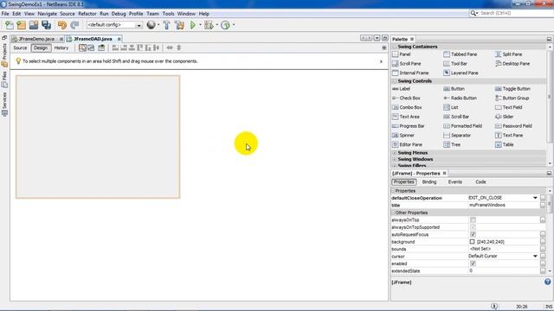The width and height of the screenshot is (554, 311).
Task: Click the New Project toolbar icon
Action: point(21,25)
